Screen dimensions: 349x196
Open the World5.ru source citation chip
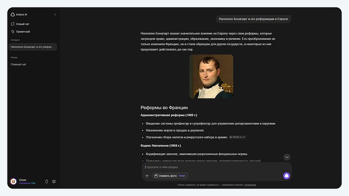[x=237, y=137]
